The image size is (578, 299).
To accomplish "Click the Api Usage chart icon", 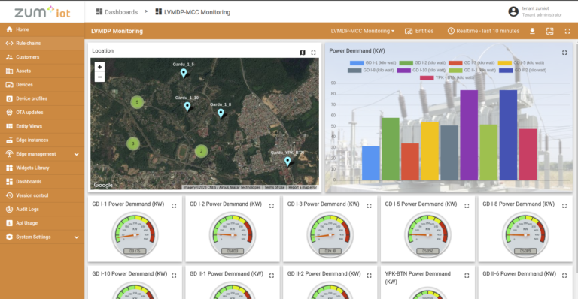I will tap(9, 223).
